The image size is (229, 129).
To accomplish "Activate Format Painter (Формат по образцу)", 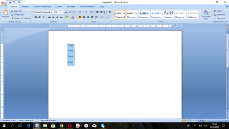I will click(x=21, y=18).
